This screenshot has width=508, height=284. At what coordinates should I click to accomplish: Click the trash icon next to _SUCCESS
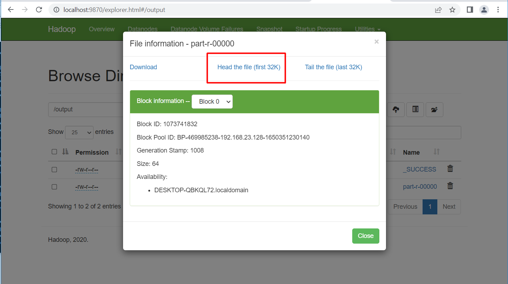coord(450,169)
